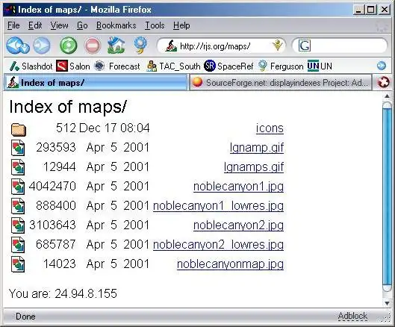
Task: Click the image file icon for lgnamp.gif
Action: tap(18, 148)
